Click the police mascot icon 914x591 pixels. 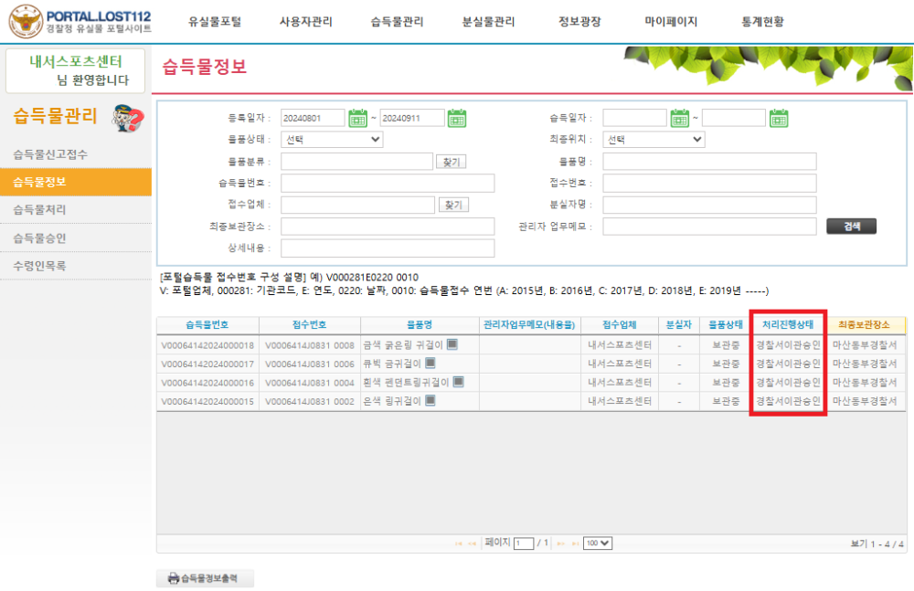point(128,119)
